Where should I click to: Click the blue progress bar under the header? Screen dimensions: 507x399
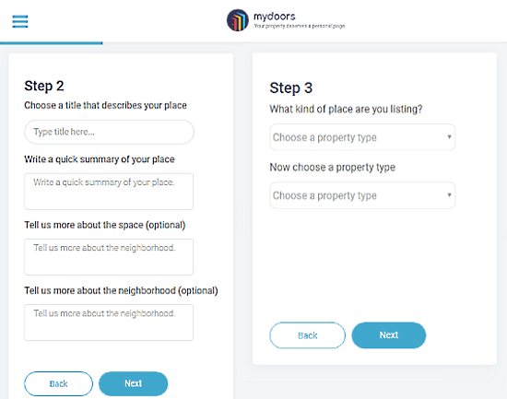[x=52, y=42]
